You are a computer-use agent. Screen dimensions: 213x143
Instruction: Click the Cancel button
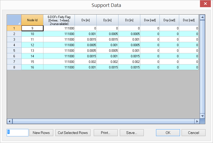click(194, 133)
